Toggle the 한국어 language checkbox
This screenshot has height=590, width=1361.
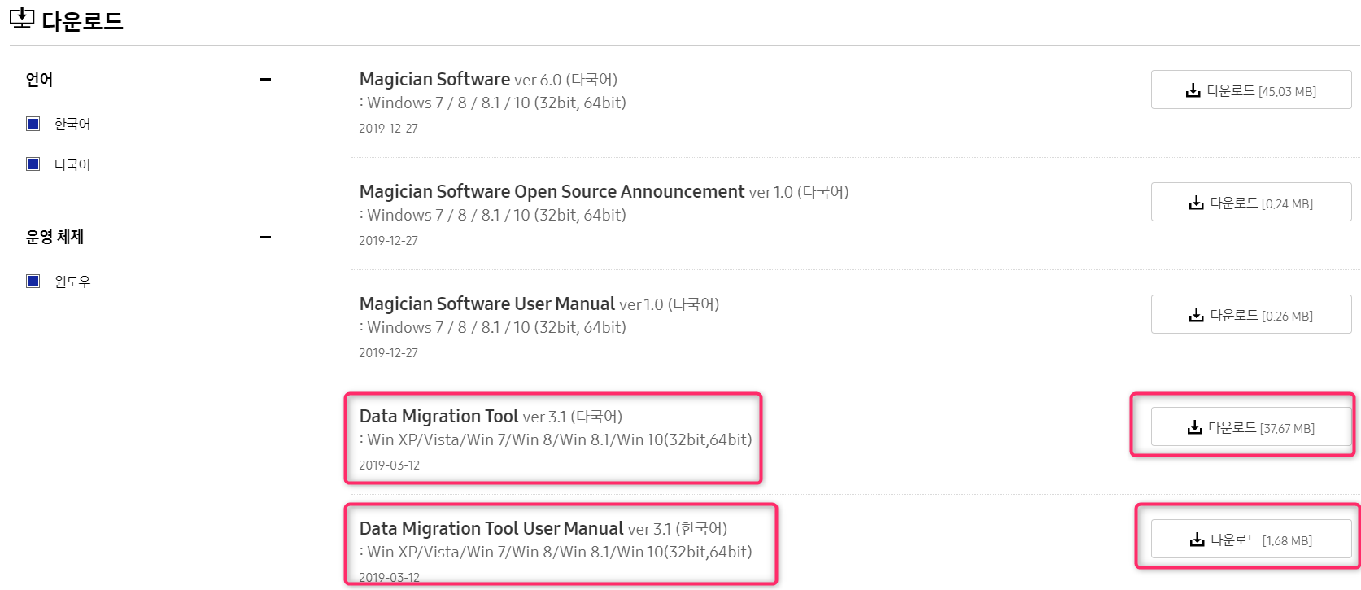pyautogui.click(x=33, y=124)
